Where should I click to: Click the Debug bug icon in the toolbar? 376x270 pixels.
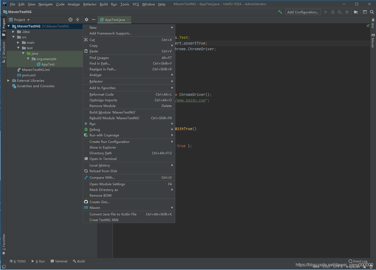pos(333,12)
